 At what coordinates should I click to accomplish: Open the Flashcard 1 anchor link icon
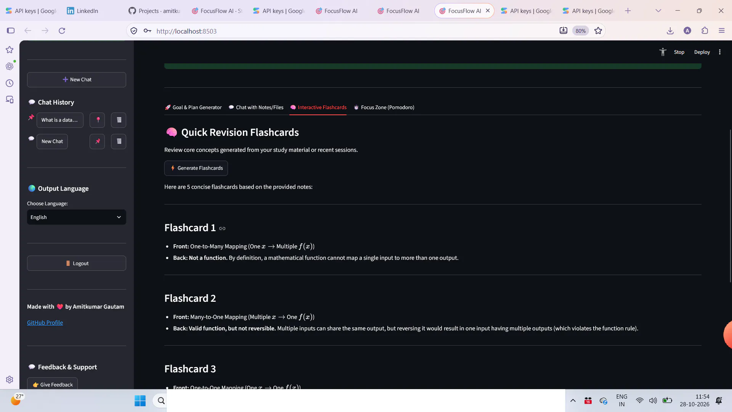click(x=222, y=228)
